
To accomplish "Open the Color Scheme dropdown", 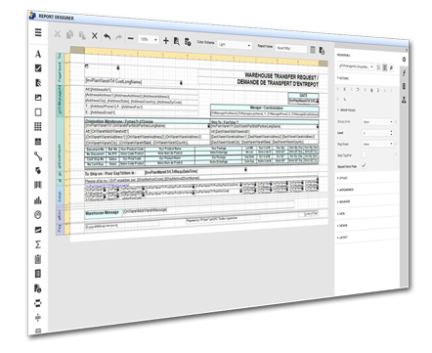I will tap(235, 45).
